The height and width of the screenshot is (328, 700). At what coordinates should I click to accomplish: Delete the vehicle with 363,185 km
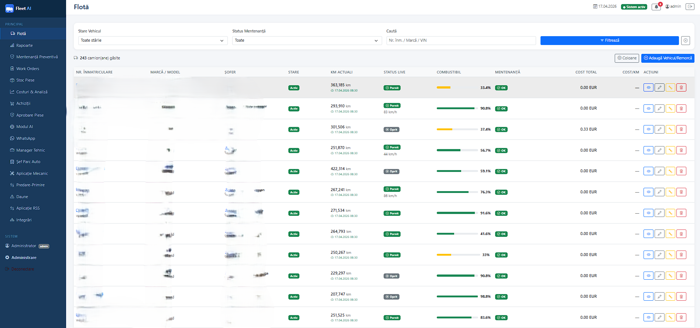[681, 87]
